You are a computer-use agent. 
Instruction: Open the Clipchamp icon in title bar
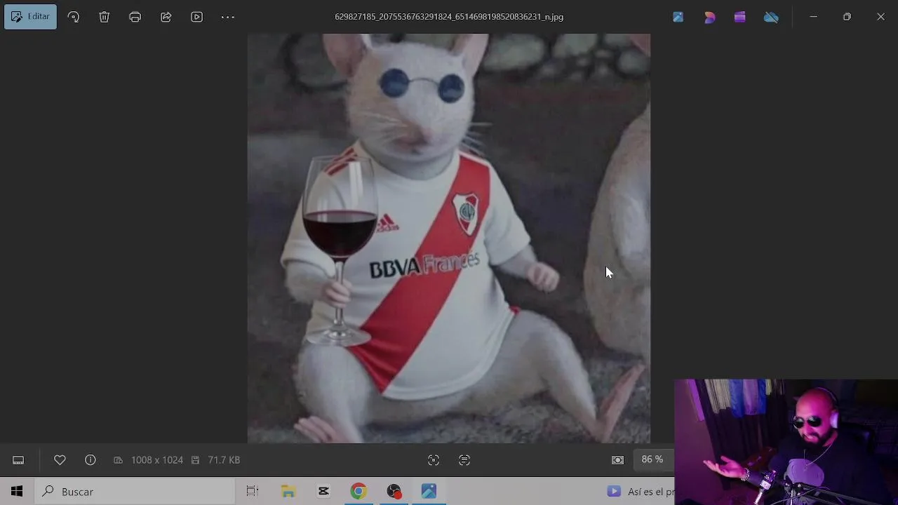point(740,17)
